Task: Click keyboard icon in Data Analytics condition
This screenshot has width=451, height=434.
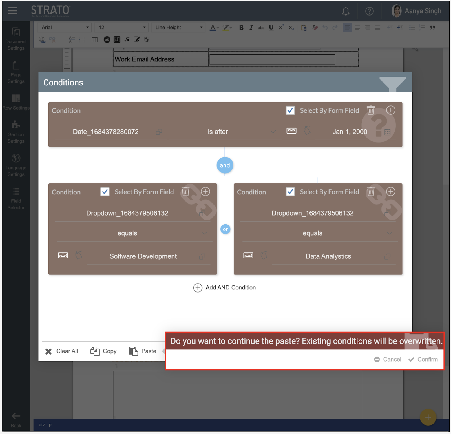Action: (248, 255)
